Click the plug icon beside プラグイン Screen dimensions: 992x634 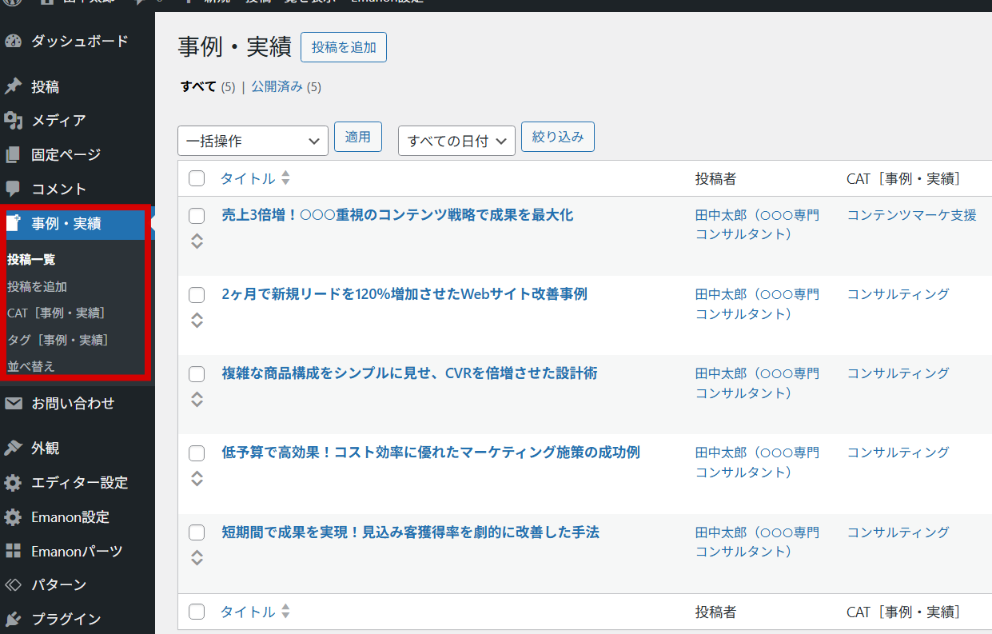pyautogui.click(x=13, y=619)
